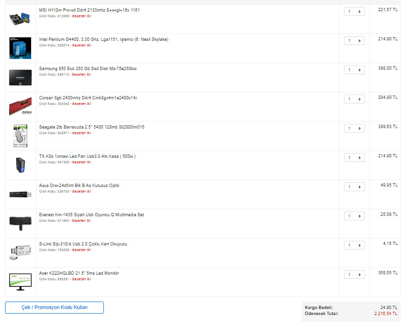Open Samsung 850 Evo 250 Gb product title

pyautogui.click(x=88, y=69)
